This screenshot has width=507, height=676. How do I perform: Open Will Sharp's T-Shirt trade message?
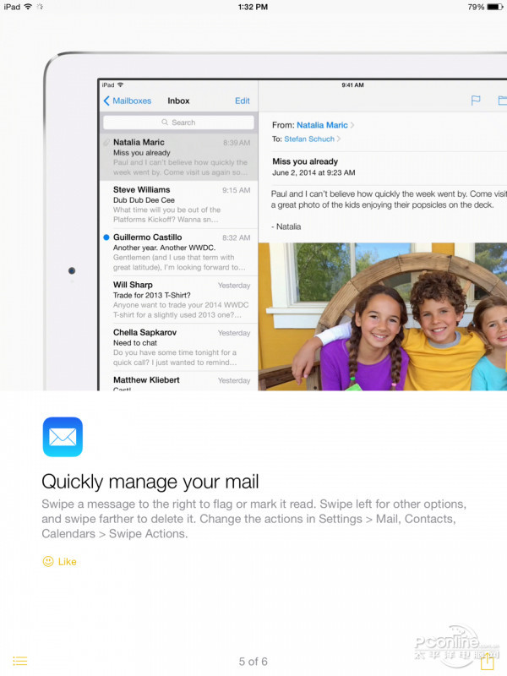pos(178,300)
